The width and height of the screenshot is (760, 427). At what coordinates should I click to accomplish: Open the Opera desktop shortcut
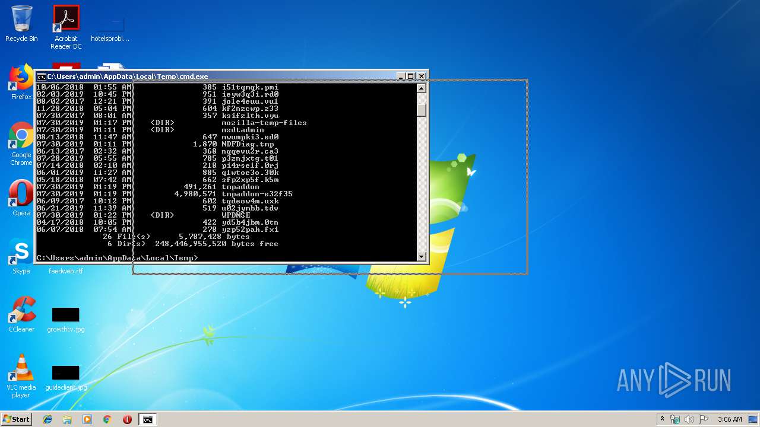point(21,199)
